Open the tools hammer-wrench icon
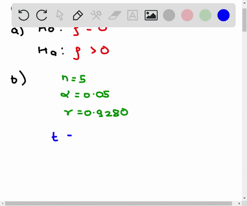This screenshot has height=206, width=247. tap(96, 15)
